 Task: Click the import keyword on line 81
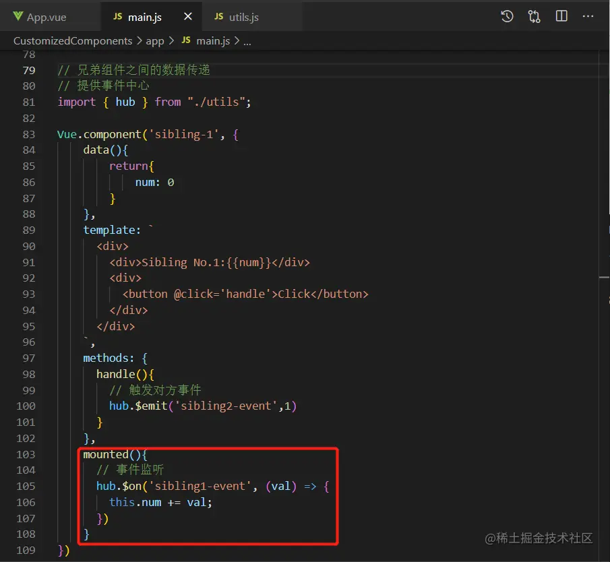click(x=76, y=102)
